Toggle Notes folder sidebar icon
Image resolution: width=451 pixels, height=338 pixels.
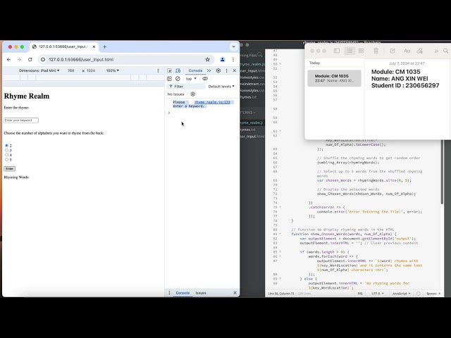point(337,51)
